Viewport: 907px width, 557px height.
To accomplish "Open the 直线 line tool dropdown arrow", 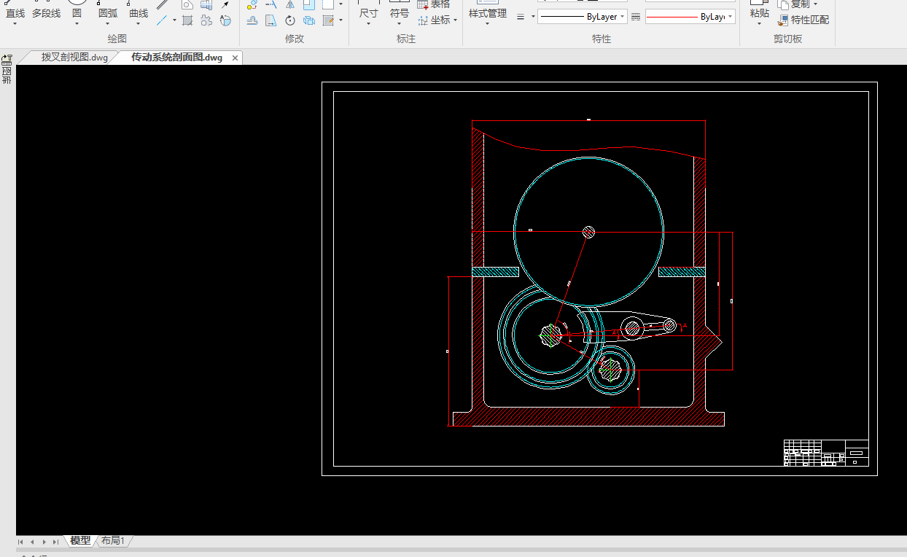I will click(x=15, y=24).
